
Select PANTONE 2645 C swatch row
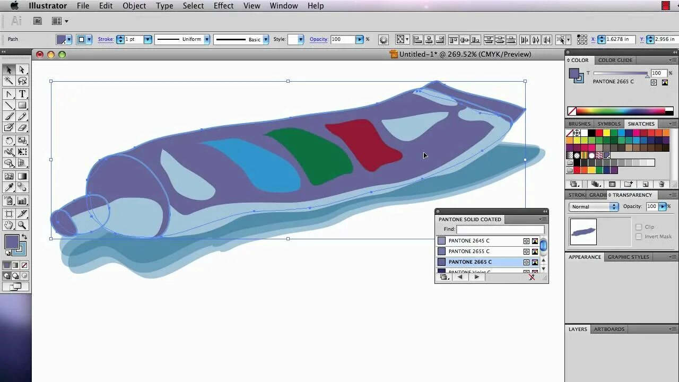tap(488, 241)
